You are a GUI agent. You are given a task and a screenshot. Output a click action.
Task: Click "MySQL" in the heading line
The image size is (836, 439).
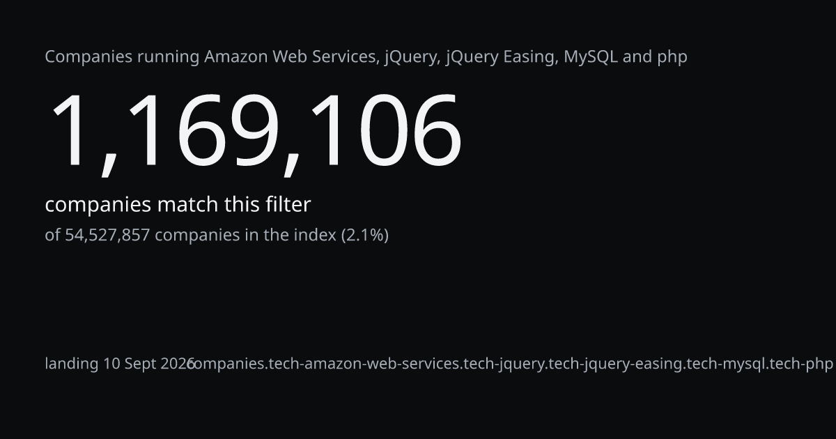pyautogui.click(x=591, y=57)
